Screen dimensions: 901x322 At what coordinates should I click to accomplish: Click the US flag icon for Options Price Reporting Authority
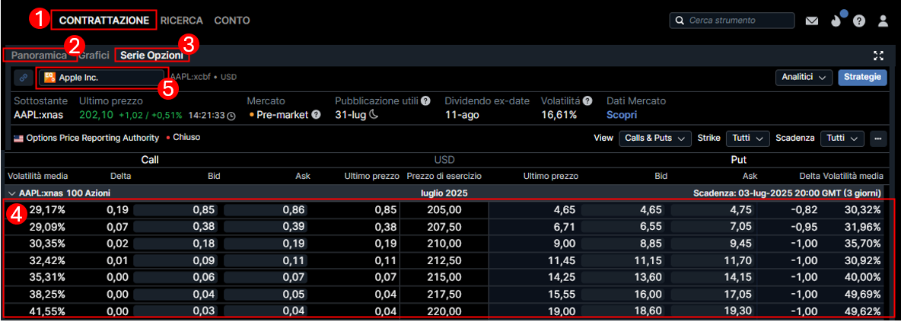(18, 139)
